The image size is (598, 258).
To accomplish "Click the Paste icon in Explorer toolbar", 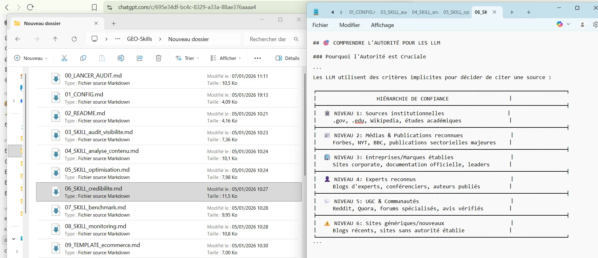I will tap(102, 58).
